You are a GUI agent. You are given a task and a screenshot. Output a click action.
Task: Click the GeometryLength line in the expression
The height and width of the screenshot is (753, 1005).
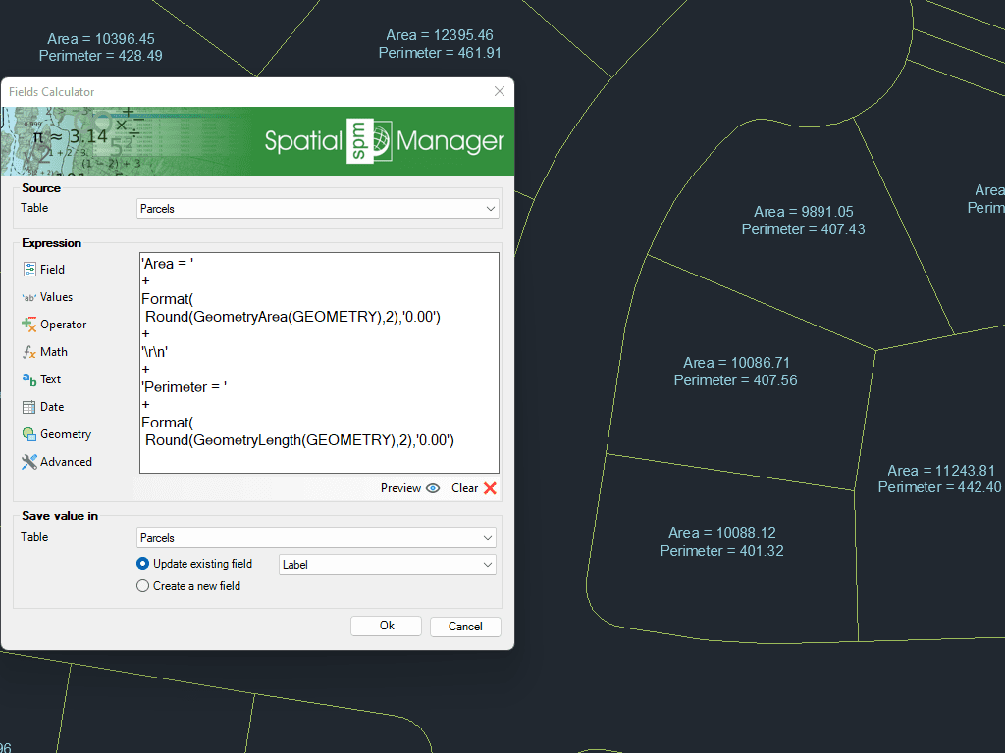[x=299, y=440]
